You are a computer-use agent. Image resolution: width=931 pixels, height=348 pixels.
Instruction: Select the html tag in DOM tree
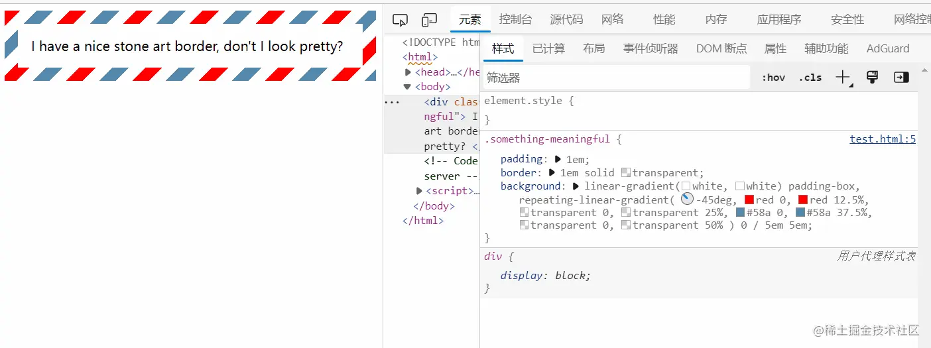420,57
